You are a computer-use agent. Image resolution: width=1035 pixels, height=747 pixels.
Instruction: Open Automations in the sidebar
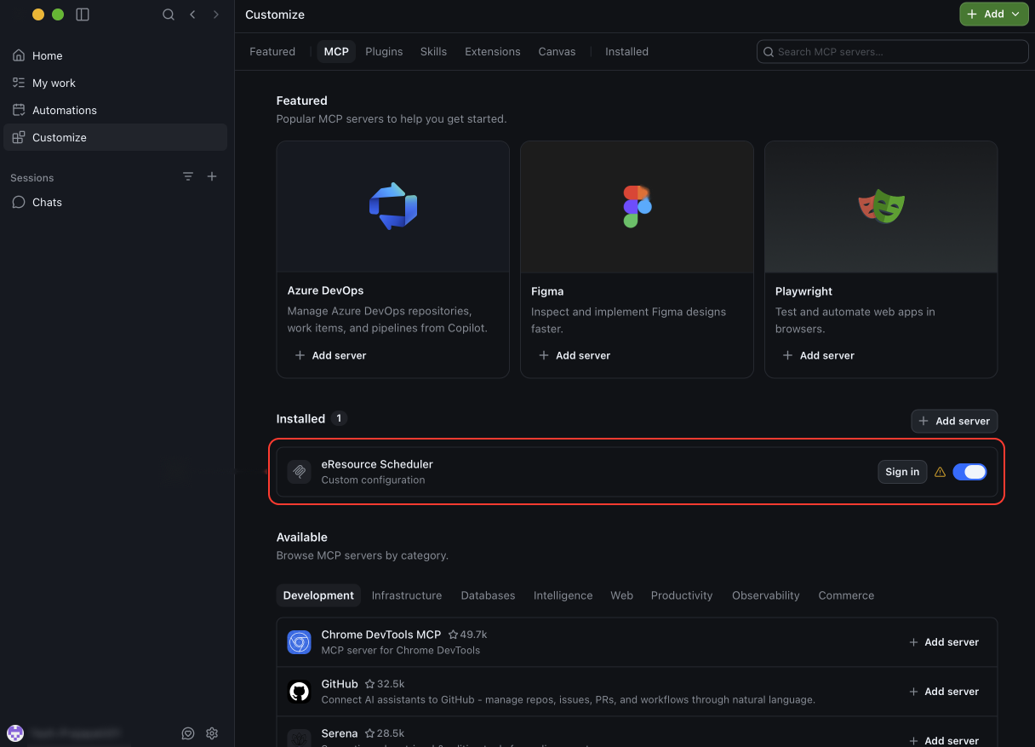(x=116, y=110)
